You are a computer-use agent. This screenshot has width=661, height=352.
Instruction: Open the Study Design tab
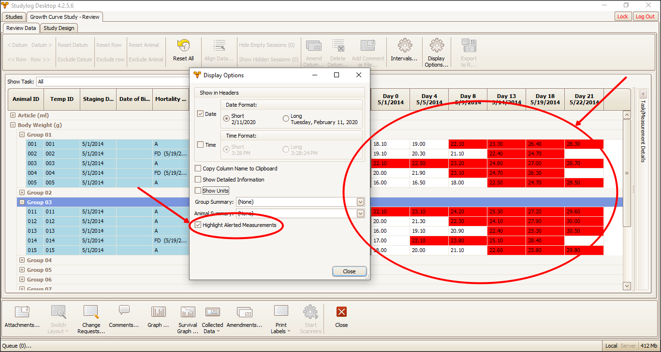tap(59, 28)
